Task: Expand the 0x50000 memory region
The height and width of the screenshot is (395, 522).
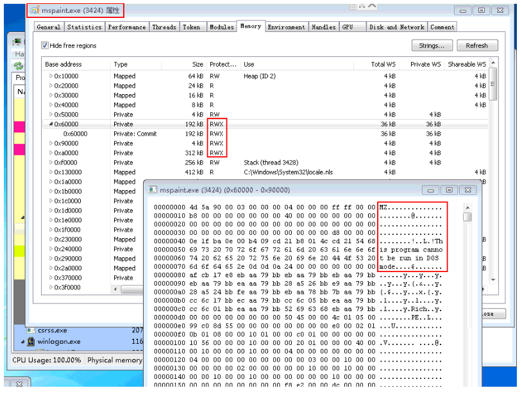Action: (51, 115)
